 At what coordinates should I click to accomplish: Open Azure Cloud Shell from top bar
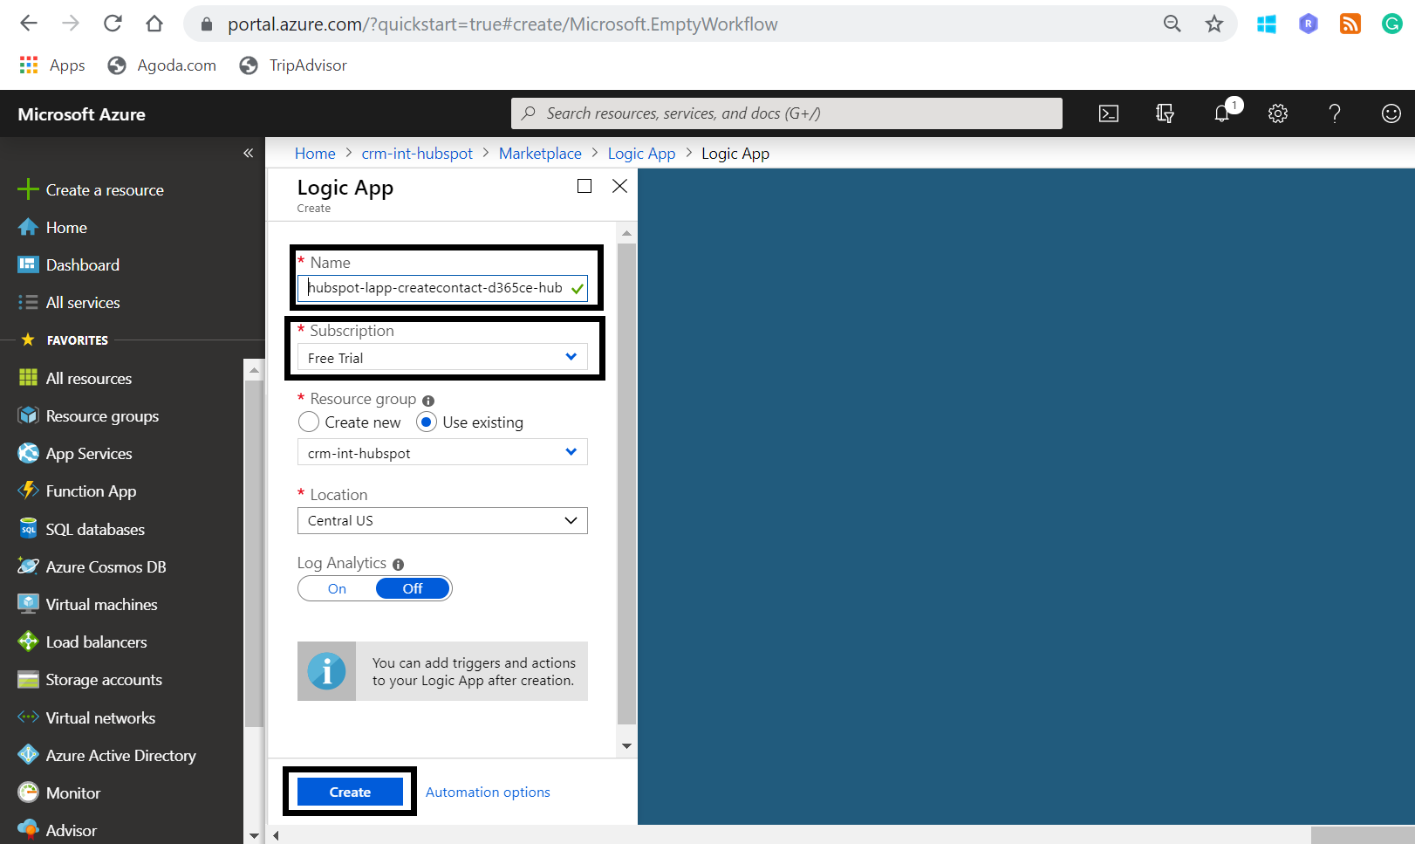[1108, 113]
